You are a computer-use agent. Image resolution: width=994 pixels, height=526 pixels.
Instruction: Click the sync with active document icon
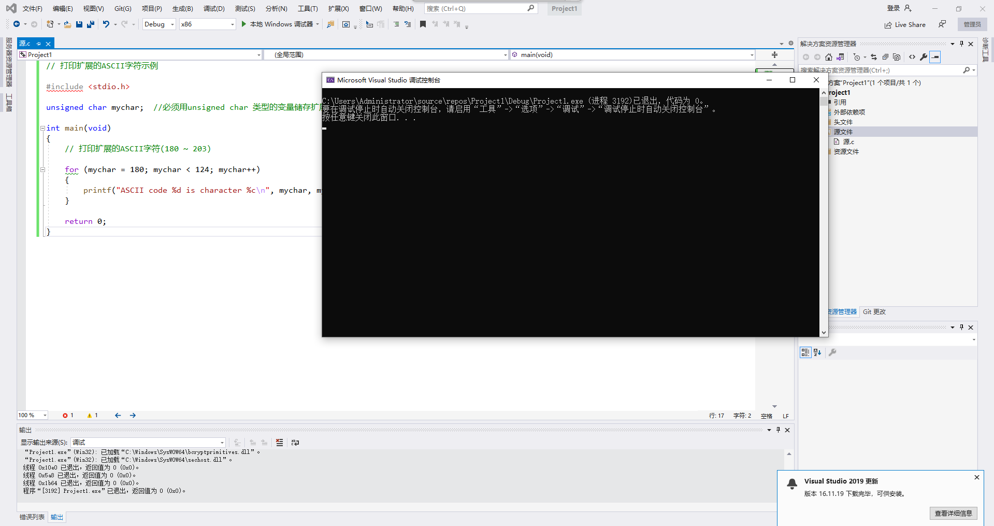(874, 57)
